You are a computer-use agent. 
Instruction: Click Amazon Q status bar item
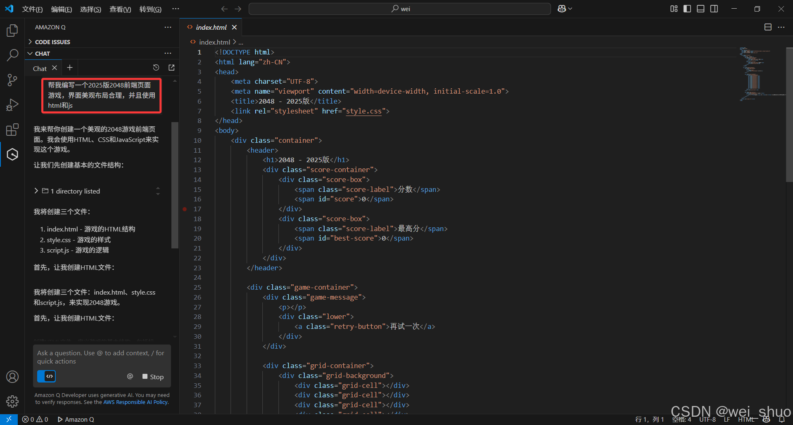pyautogui.click(x=76, y=419)
